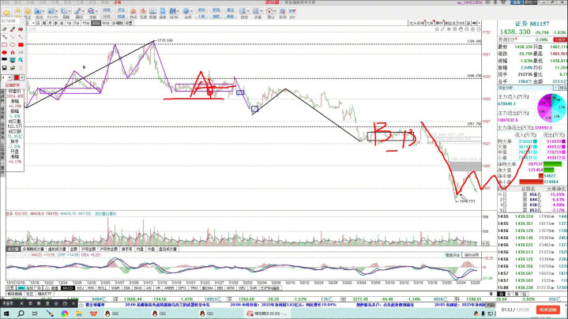This screenshot has height=319, width=568.
Task: Select the filled red rectangle tool
Action: (21, 44)
